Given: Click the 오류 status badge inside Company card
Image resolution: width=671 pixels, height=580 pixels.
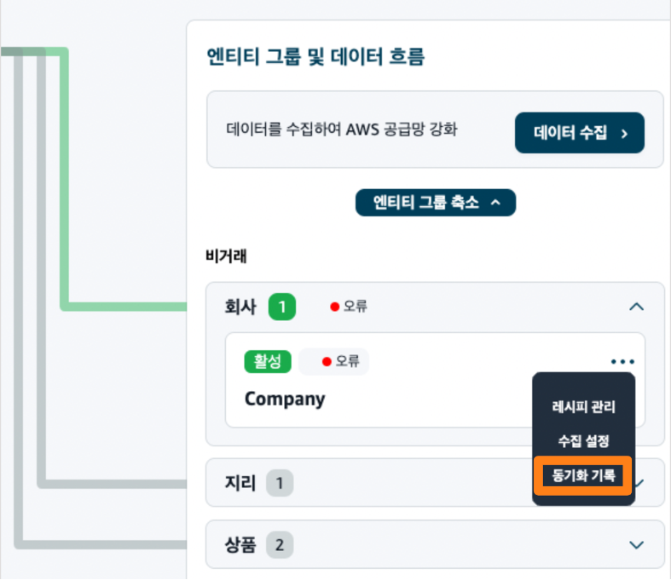Looking at the screenshot, I should [x=340, y=362].
